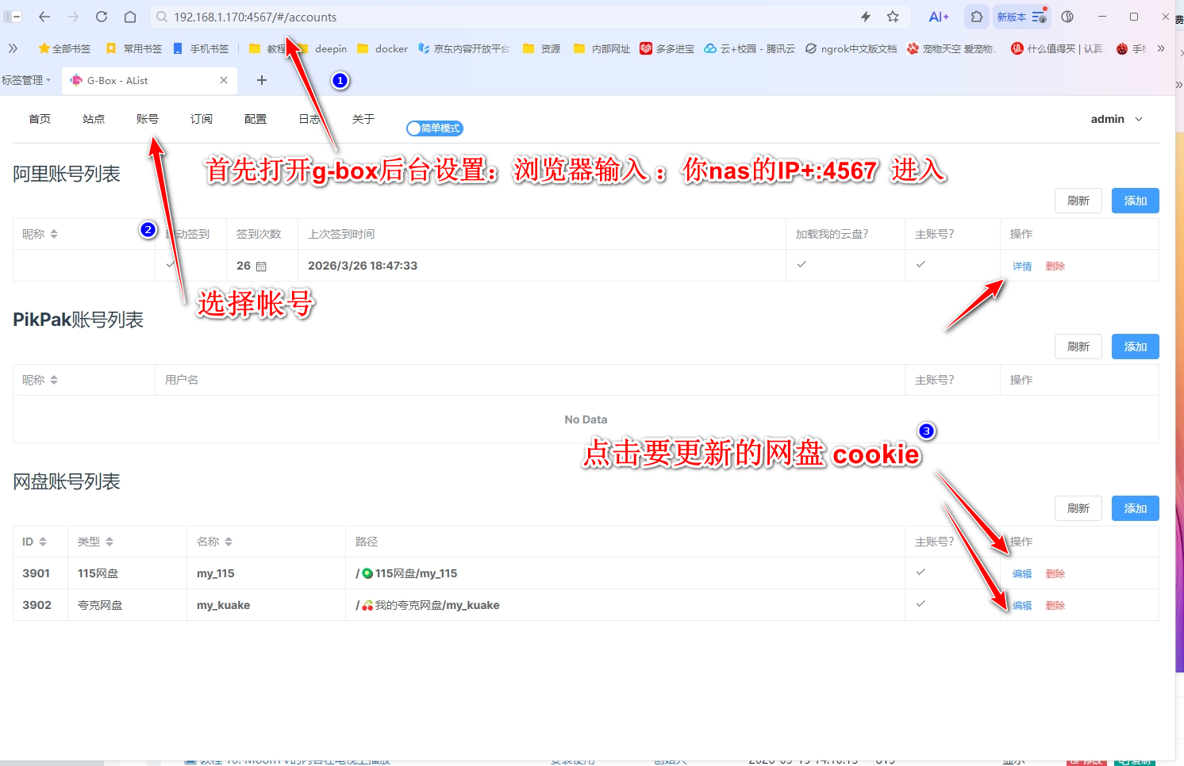Go to the browser home page icon
Image resolution: width=1184 pixels, height=766 pixels.
[x=130, y=17]
